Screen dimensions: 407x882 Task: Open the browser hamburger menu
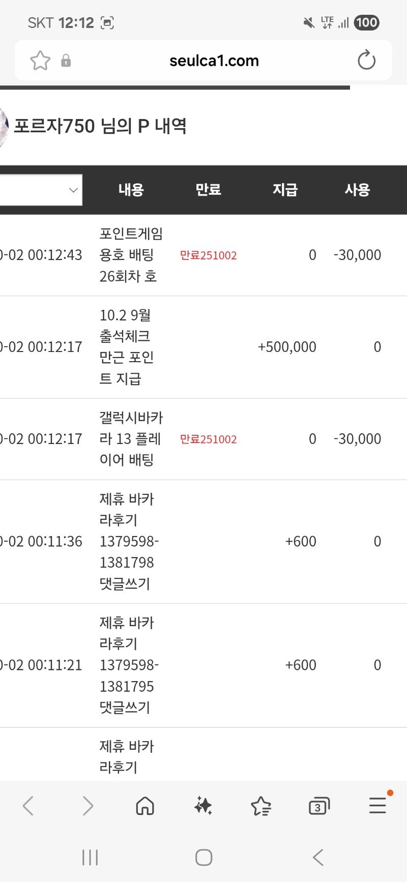[x=377, y=806]
